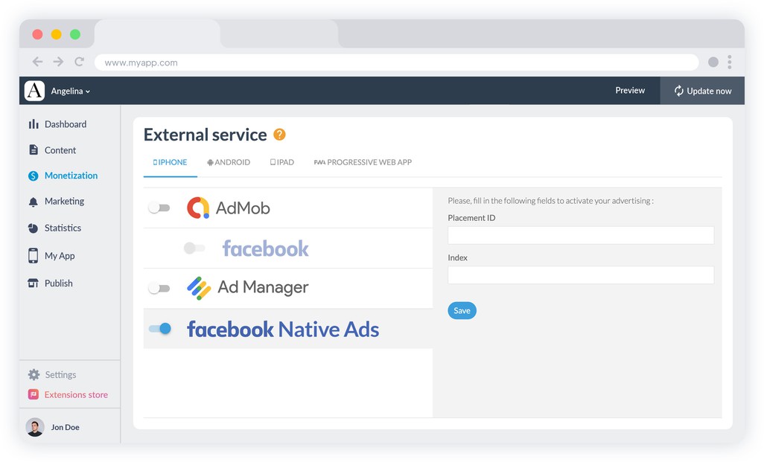
Task: Open the Angelina app dropdown
Action: (x=71, y=91)
